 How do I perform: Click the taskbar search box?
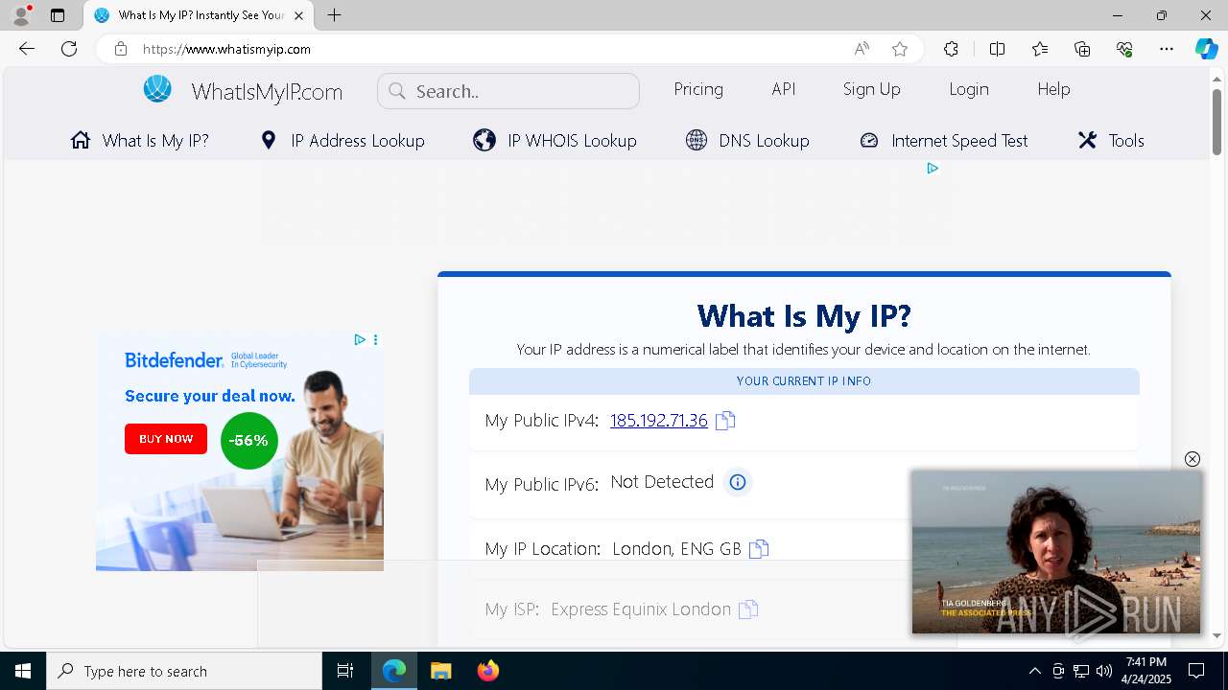tap(184, 671)
